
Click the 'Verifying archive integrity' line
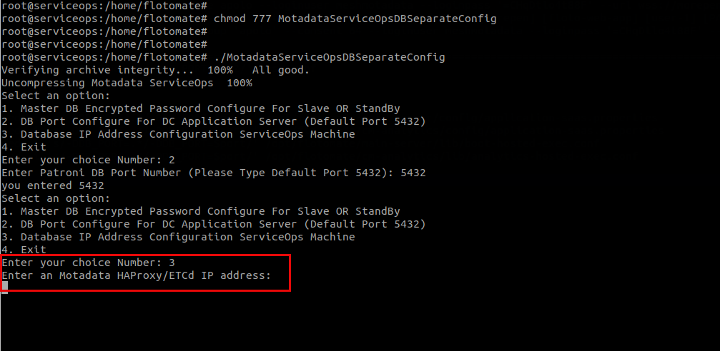pos(117,70)
